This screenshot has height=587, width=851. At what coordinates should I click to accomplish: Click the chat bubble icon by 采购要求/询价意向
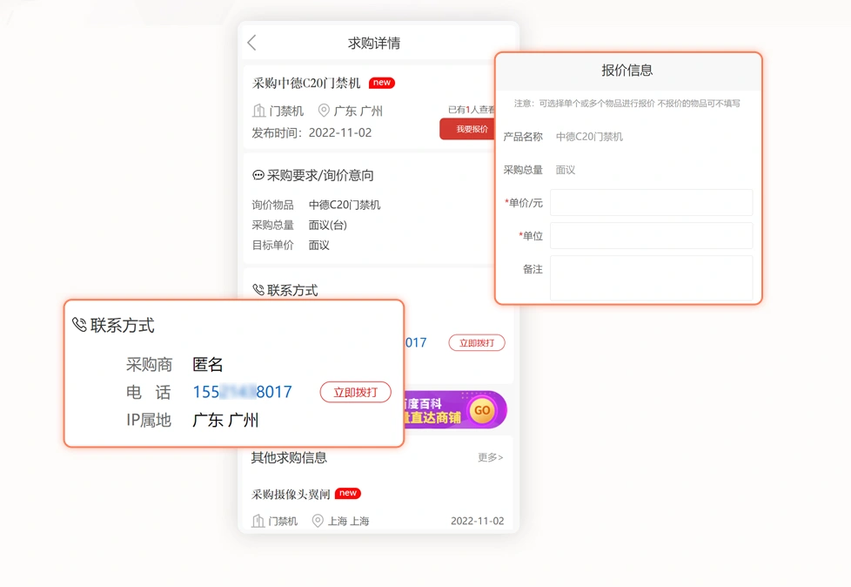pos(258,175)
